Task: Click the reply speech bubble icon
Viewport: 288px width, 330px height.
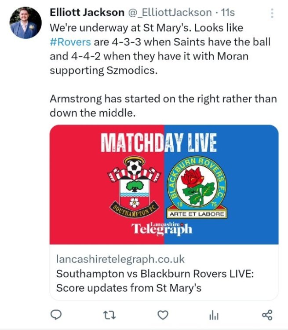Action: click(x=56, y=315)
